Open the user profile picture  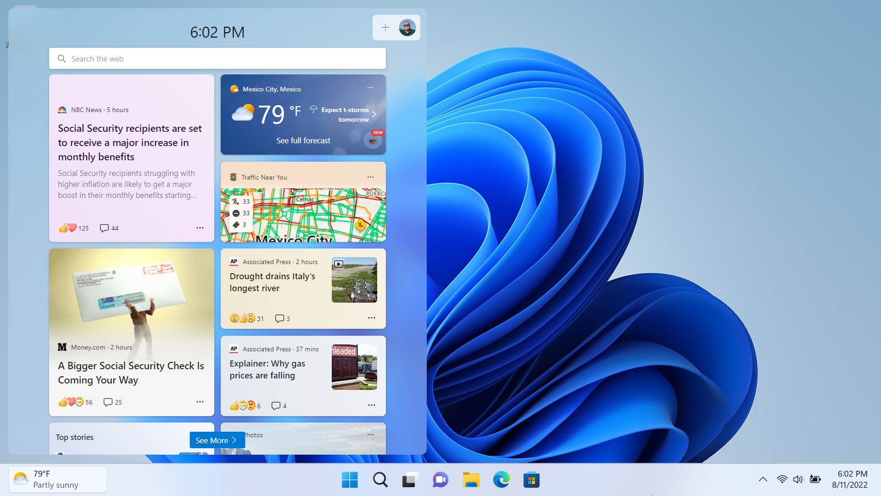407,28
